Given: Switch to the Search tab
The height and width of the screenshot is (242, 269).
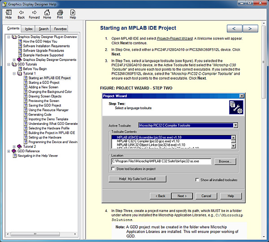Looking at the screenshot, I should 43,29.
